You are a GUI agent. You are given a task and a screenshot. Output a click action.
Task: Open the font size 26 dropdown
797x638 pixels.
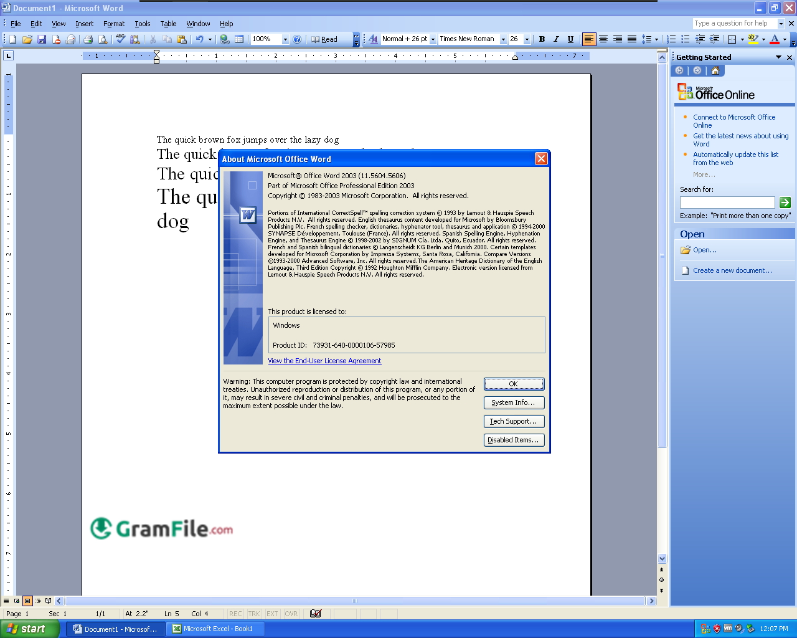(527, 39)
